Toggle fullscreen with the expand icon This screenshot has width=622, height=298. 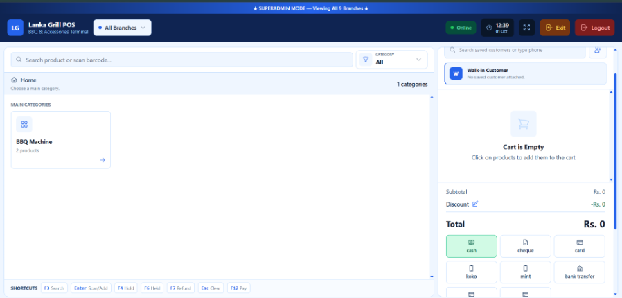(527, 28)
